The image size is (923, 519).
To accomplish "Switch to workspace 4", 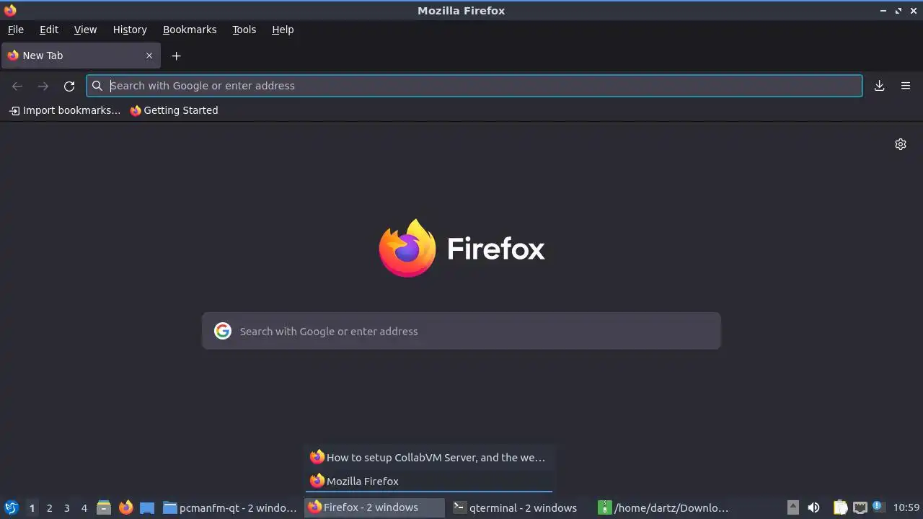I will [84, 508].
